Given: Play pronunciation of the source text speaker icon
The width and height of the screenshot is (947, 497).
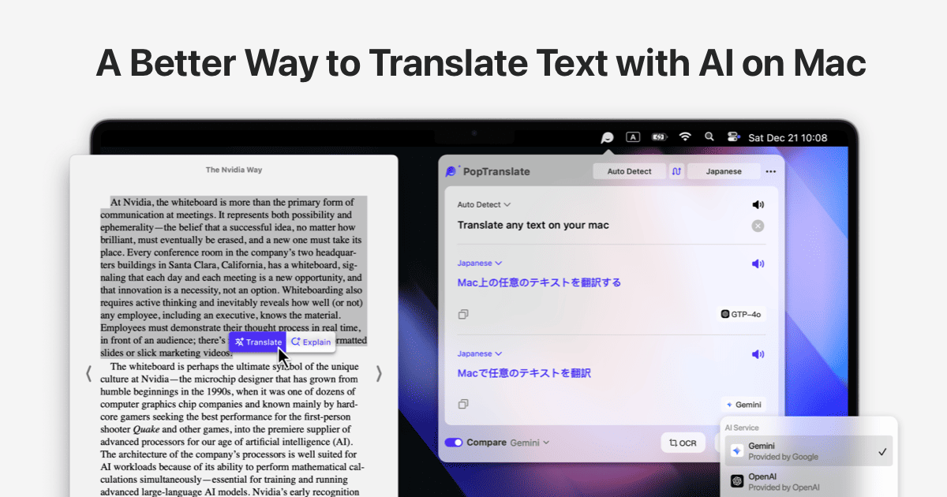Looking at the screenshot, I should point(758,204).
